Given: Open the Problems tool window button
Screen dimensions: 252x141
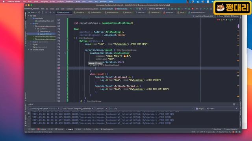Looking at the screenshot, I should tap(42, 129).
